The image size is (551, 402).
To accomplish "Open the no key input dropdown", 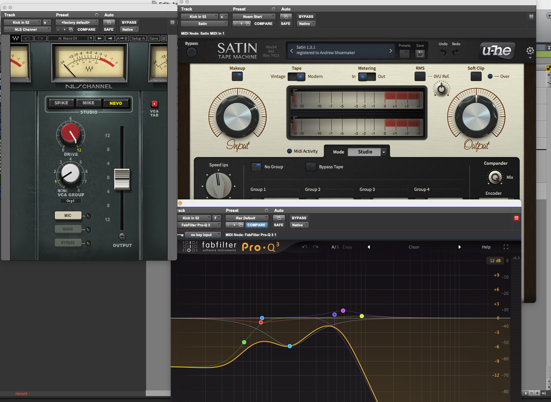I will pyautogui.click(x=203, y=235).
